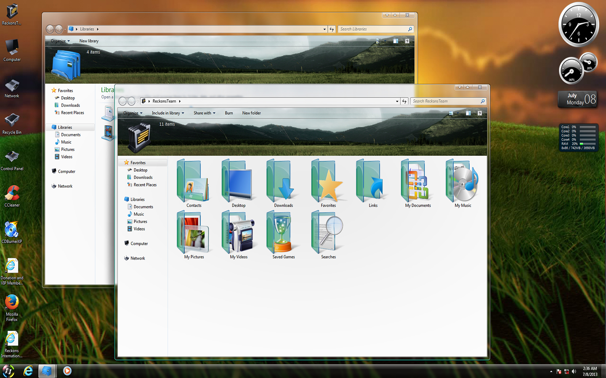Open the volume speaker icon in tray
This screenshot has width=606, height=378.
[574, 371]
